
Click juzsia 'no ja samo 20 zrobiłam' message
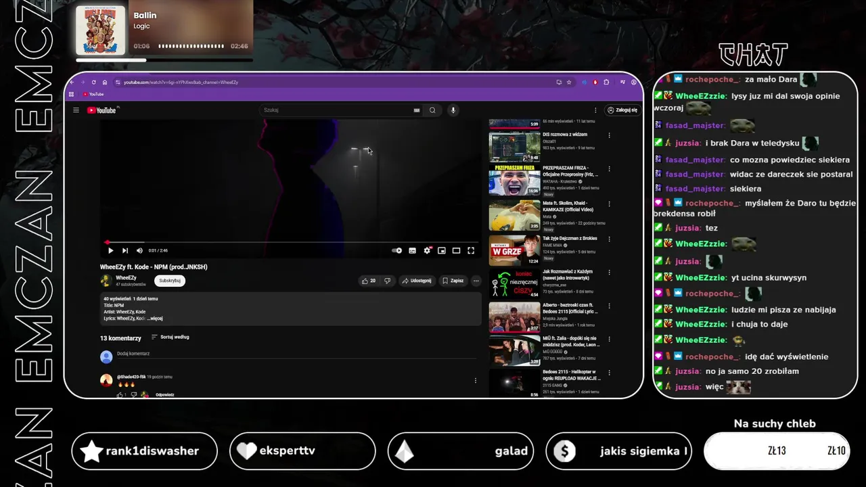pos(752,371)
